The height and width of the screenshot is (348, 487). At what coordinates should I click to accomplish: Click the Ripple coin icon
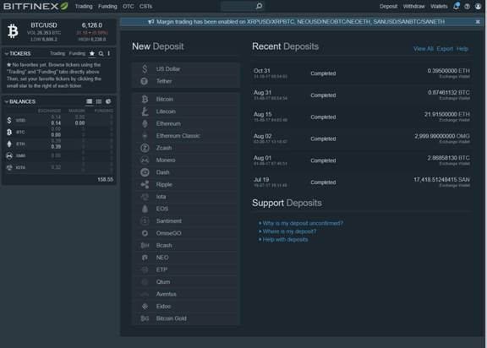(145, 184)
